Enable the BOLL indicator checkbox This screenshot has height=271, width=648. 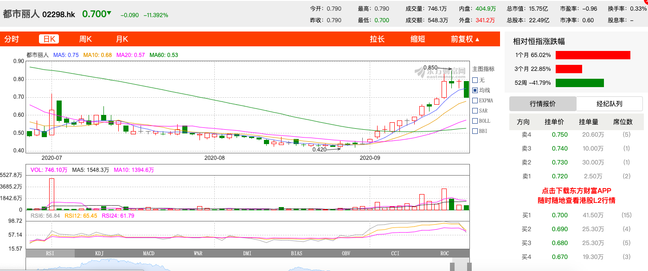tap(475, 121)
